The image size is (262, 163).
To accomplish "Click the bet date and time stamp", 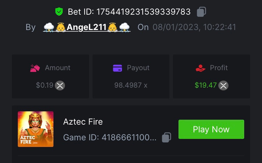I will [194, 27].
